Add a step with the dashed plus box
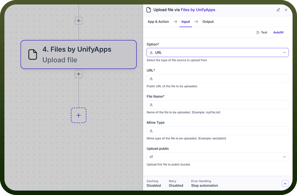This screenshot has width=297, height=195. [x=79, y=115]
